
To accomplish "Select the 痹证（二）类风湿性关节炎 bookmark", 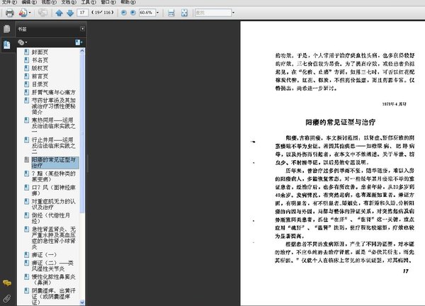I will point(53,266).
